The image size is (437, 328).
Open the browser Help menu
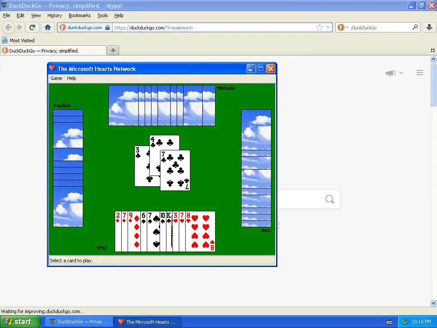point(119,15)
